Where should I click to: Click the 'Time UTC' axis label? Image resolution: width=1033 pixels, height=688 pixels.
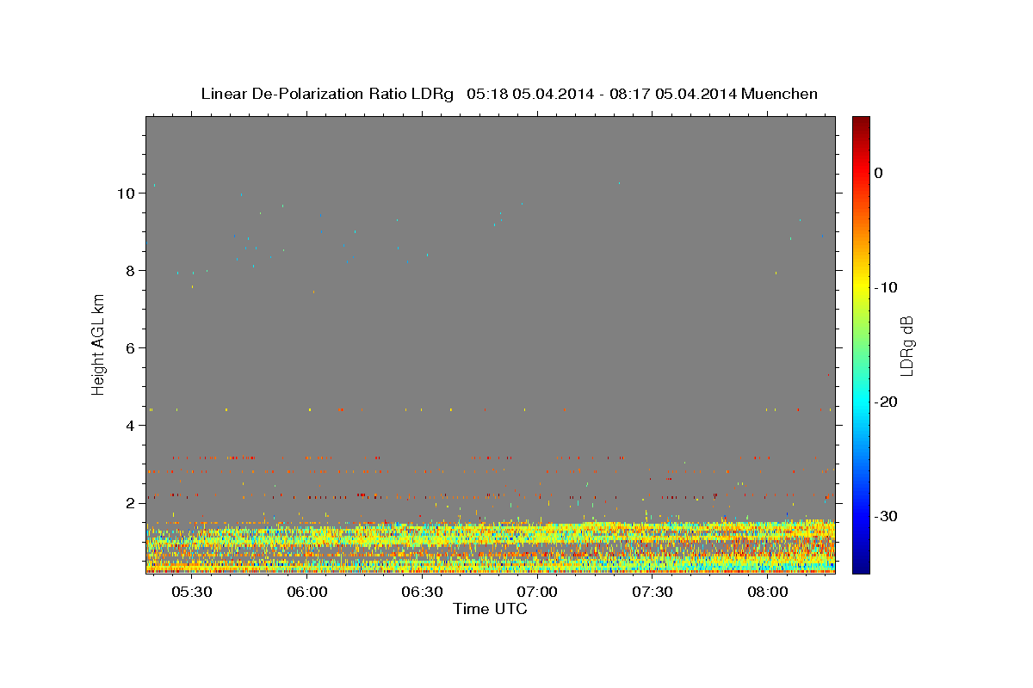pos(490,609)
